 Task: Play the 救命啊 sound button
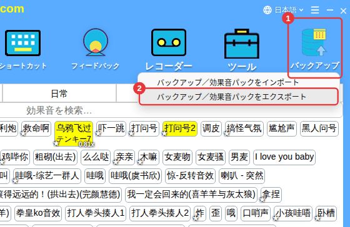[36, 128]
